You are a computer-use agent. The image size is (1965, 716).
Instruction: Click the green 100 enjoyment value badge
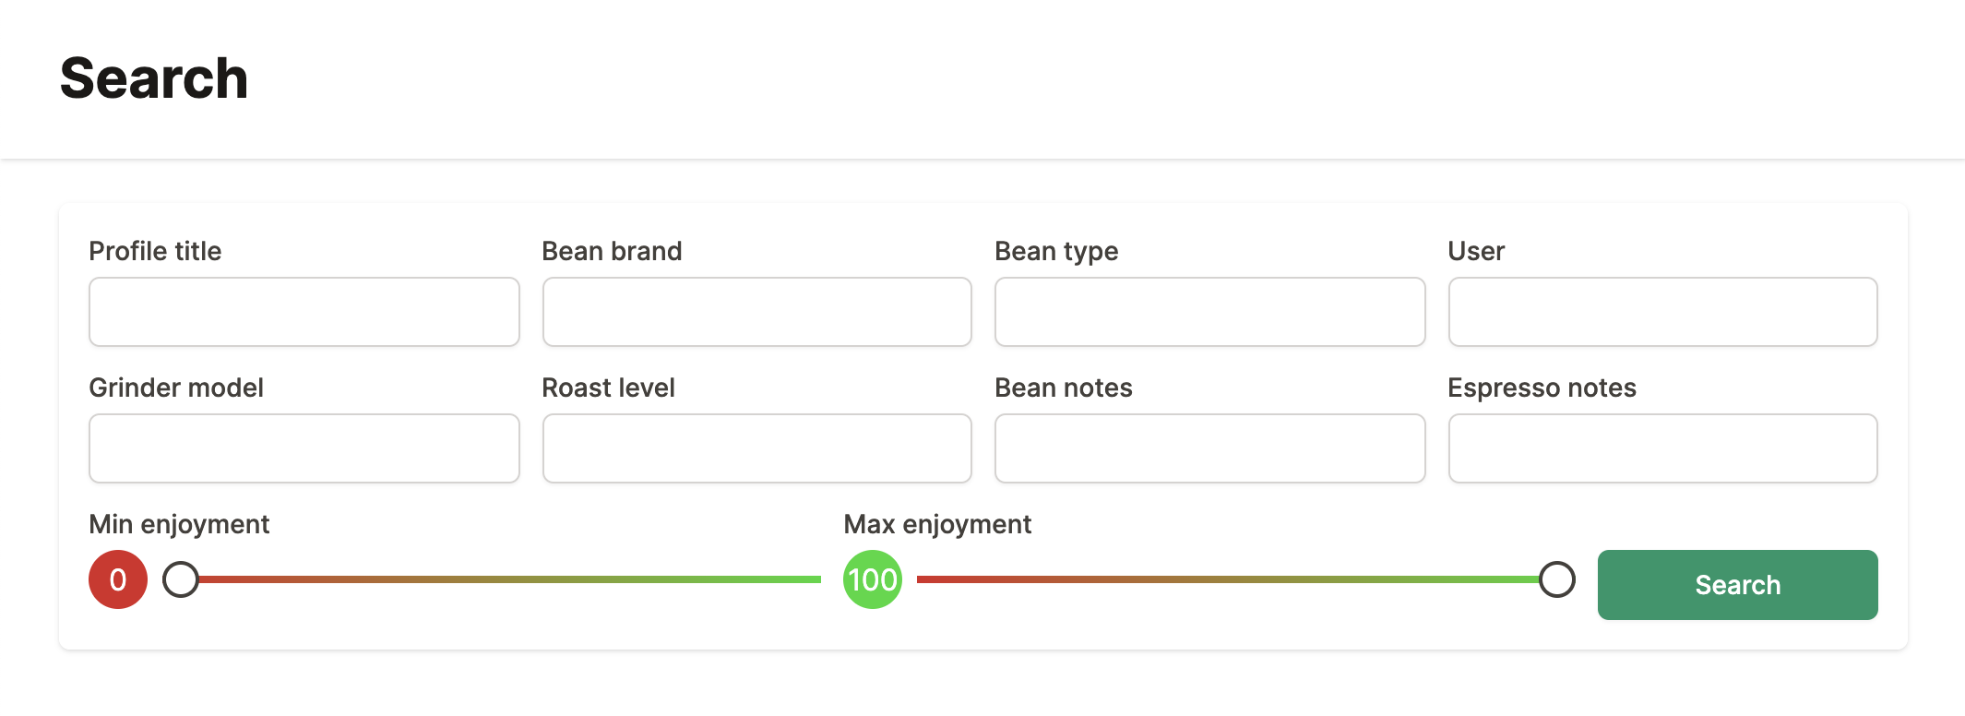[873, 579]
